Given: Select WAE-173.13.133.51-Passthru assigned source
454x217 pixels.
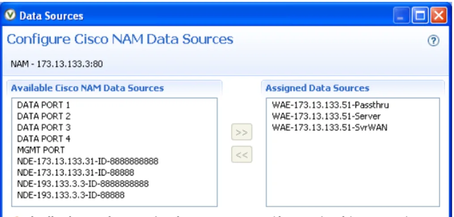Looking at the screenshot, I should [331, 105].
